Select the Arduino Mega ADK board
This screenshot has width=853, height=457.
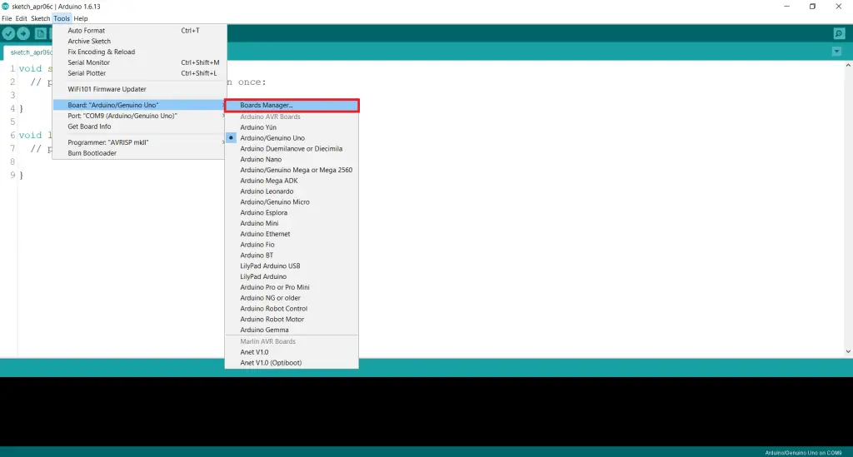click(292, 181)
